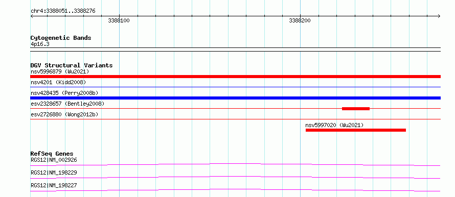
Task: Click the magenta RGS12|NM_002926 gene line
Action: [x=235, y=164]
